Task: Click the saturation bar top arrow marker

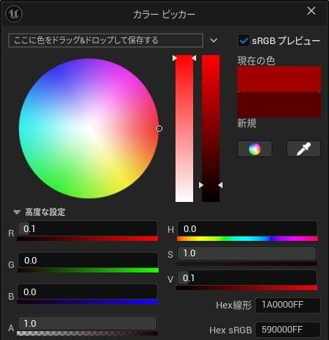Action: click(184, 58)
